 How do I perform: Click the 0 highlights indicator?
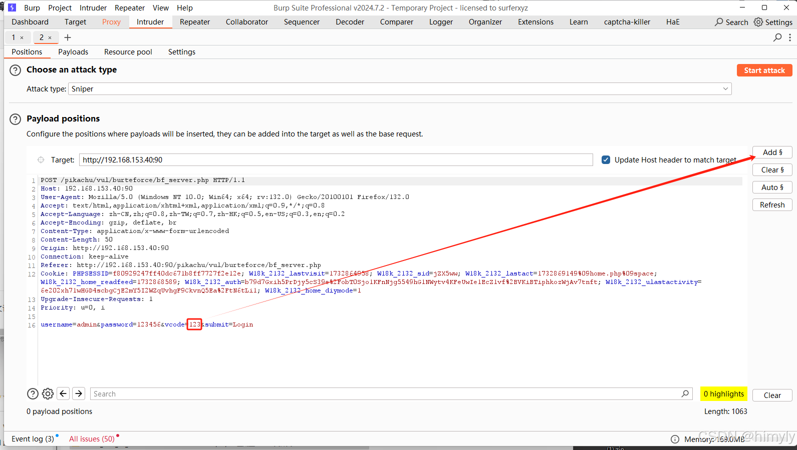click(x=724, y=394)
